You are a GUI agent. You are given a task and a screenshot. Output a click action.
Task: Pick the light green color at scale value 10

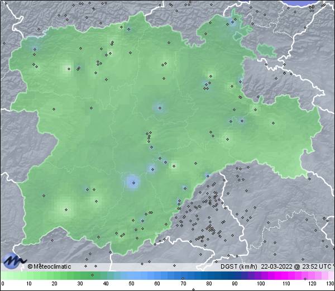pos(29,275)
